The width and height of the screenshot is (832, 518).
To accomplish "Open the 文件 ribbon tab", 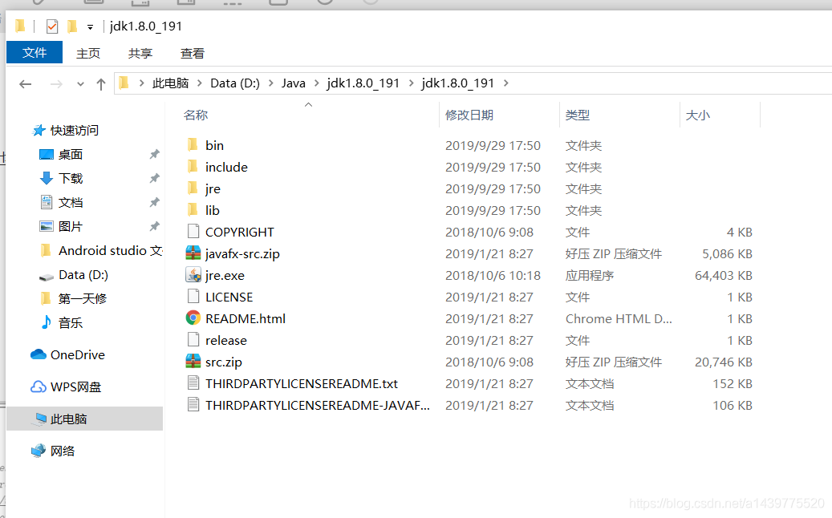I will [34, 53].
